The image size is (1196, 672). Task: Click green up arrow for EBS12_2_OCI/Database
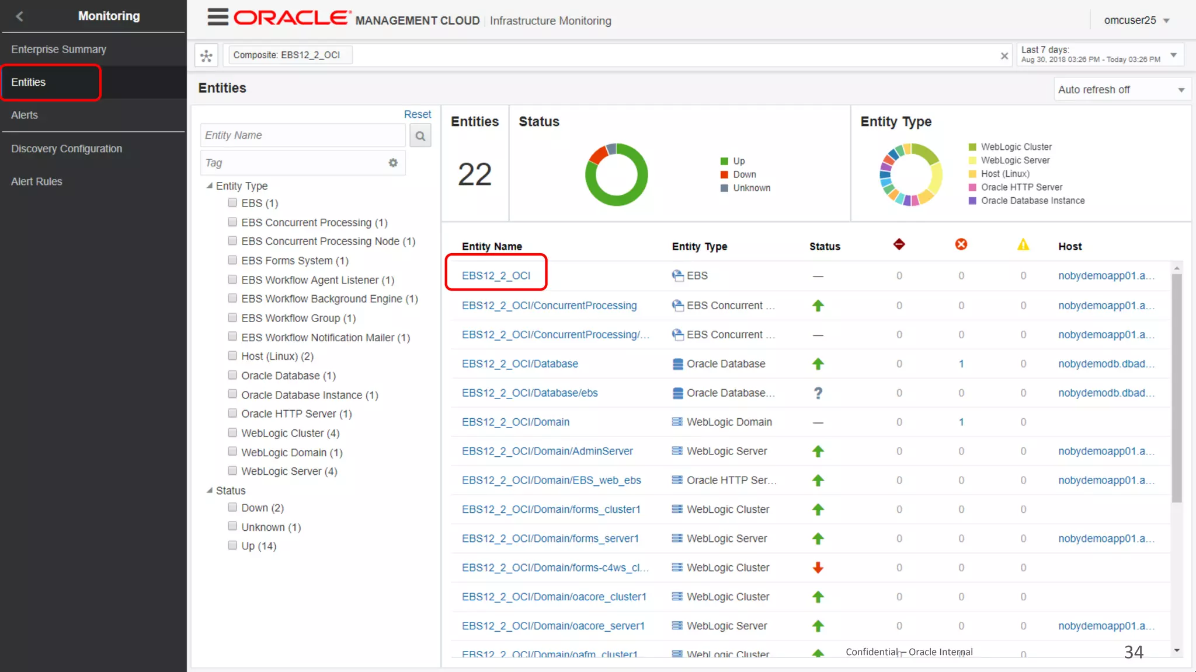point(818,364)
